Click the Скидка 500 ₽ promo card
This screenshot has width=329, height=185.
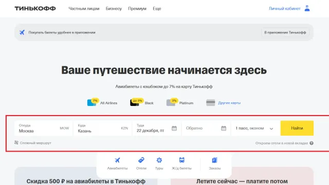click(x=86, y=176)
